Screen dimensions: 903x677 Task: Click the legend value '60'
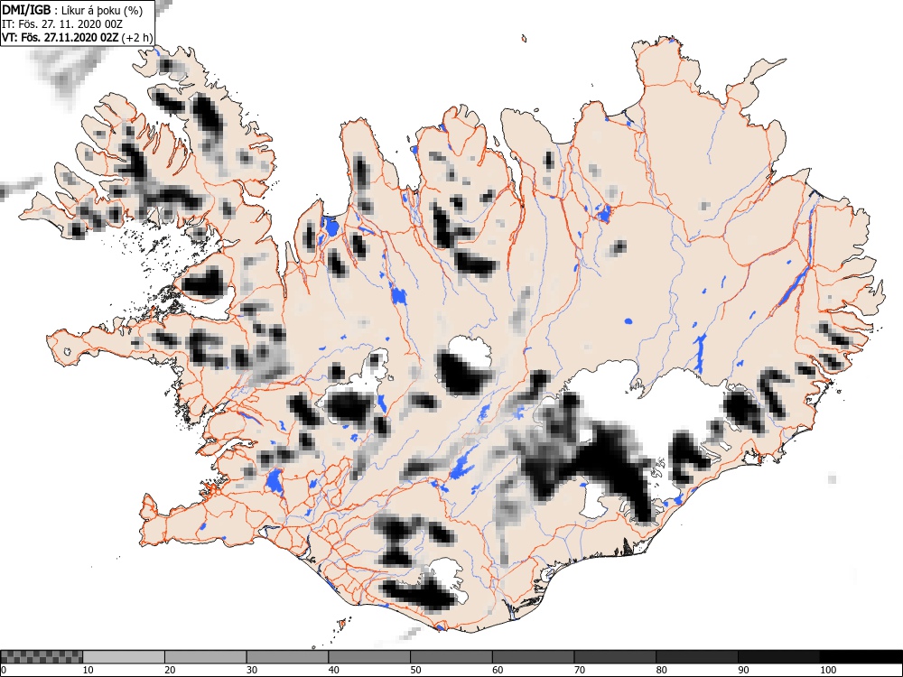(x=497, y=670)
